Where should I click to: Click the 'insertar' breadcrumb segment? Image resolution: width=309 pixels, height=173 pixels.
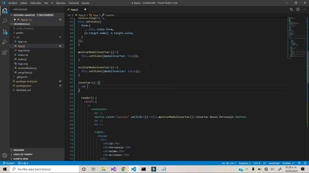tap(110, 15)
